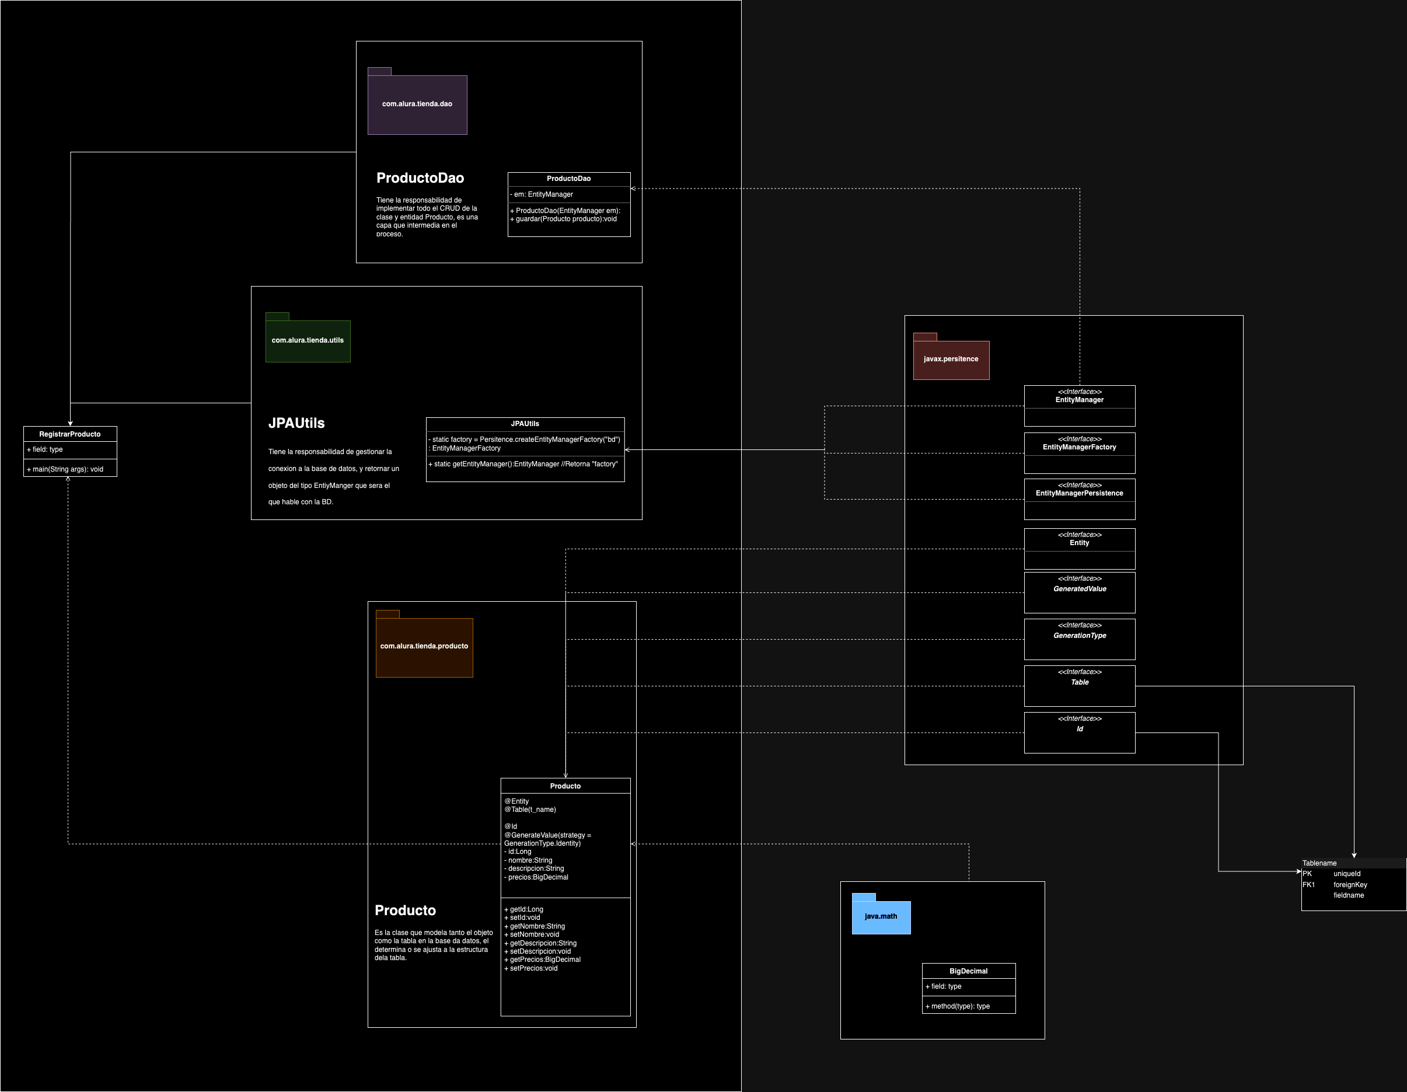Select the PK uniqueId row
Screen dimensions: 1407x1092
(1353, 874)
